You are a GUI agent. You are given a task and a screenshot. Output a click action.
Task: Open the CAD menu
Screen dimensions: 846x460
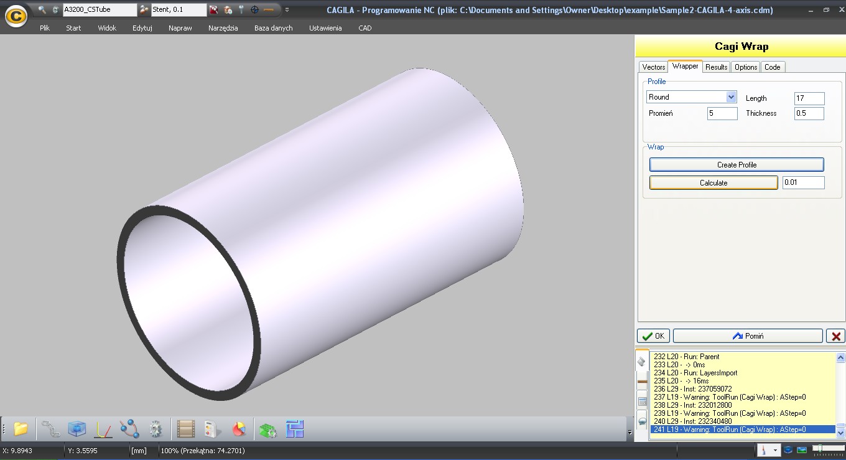tap(365, 28)
